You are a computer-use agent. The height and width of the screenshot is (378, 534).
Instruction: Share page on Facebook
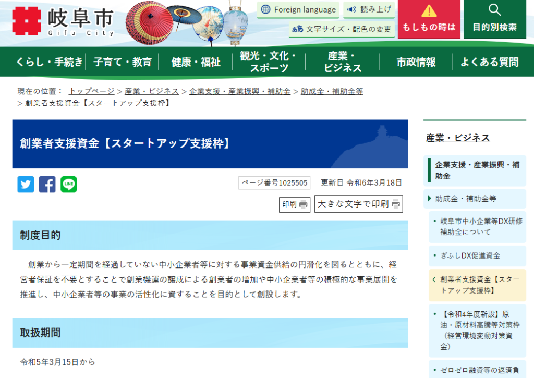[47, 184]
